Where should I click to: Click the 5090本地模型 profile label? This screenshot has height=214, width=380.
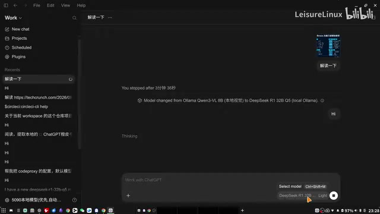click(36, 200)
